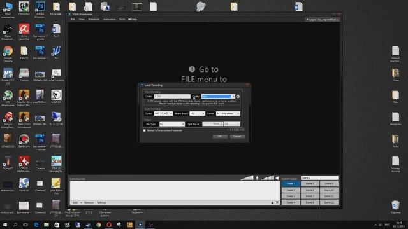Open the audio Format dropdown
This screenshot has width=408, height=229.
coord(228,113)
